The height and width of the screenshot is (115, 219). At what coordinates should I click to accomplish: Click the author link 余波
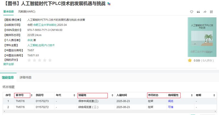pos(30,40)
